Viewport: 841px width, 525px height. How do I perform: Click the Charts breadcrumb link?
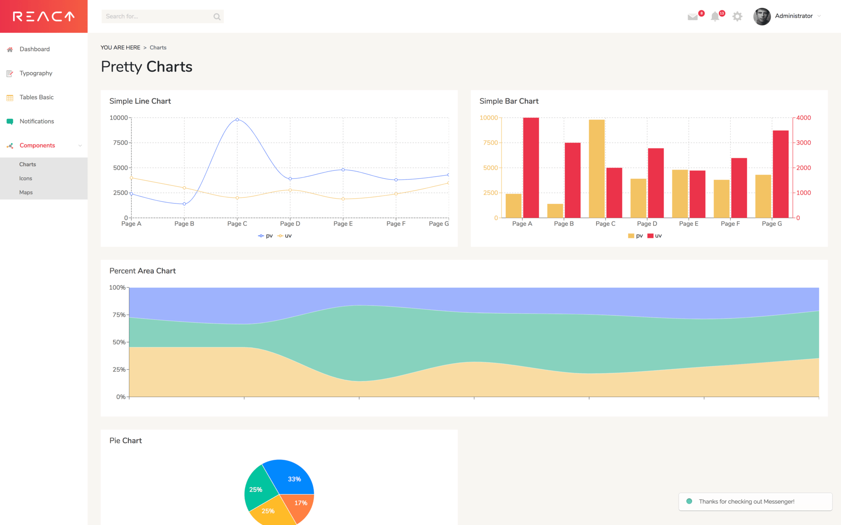click(158, 47)
